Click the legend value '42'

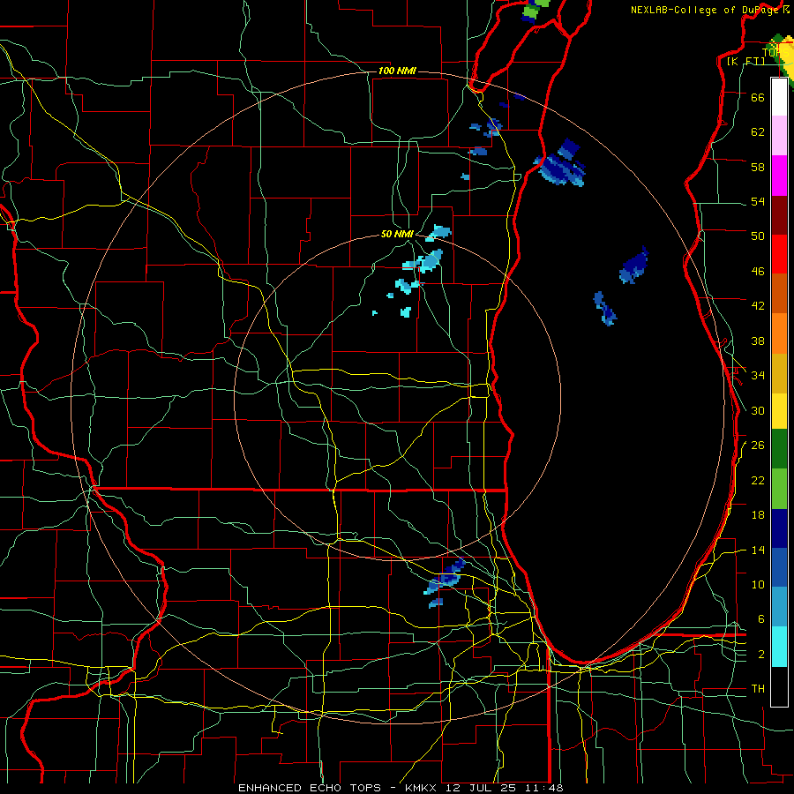pos(758,305)
